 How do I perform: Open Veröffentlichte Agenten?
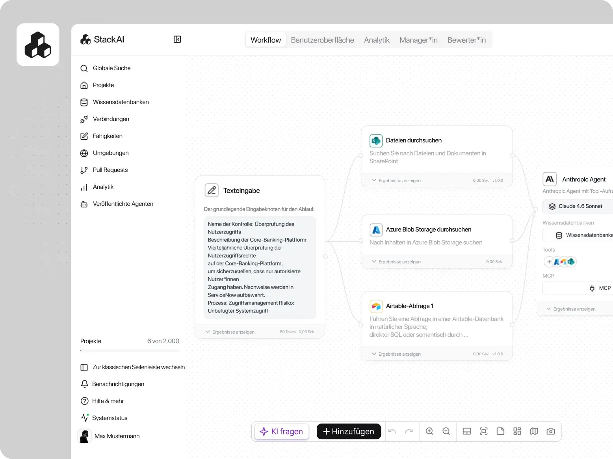[117, 204]
